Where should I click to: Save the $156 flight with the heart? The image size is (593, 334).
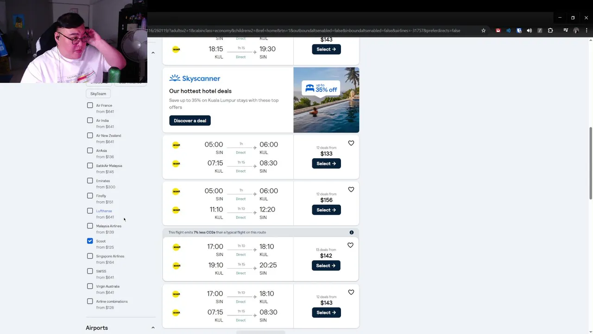pyautogui.click(x=351, y=190)
